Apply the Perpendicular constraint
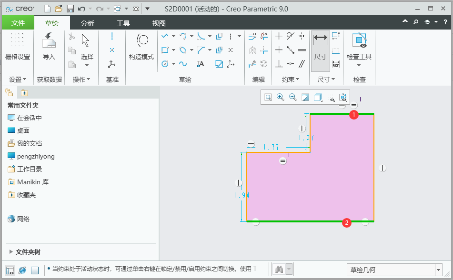Viewport: 453px width, 280px height. (279, 64)
